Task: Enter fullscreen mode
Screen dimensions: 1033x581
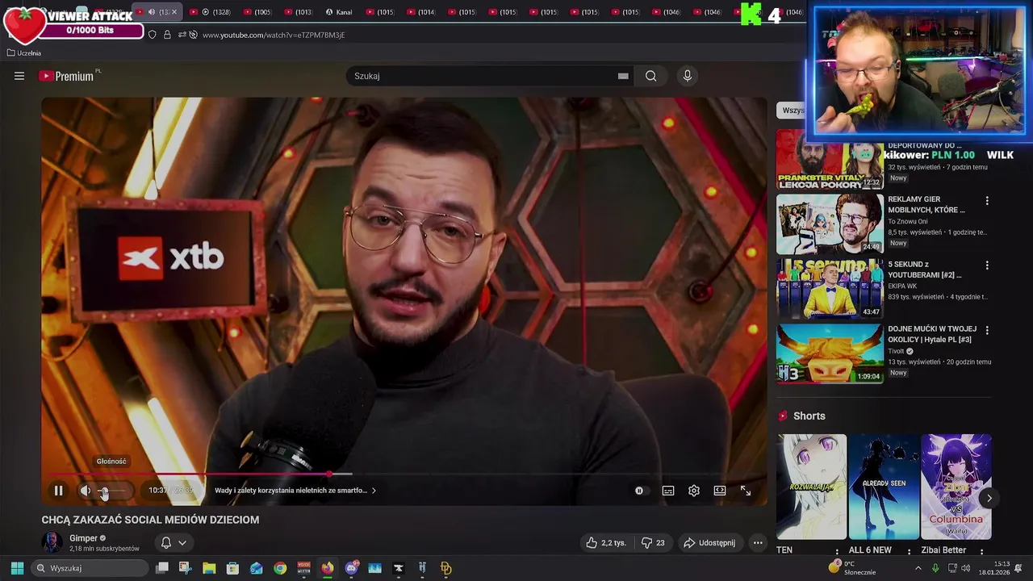Action: tap(746, 491)
